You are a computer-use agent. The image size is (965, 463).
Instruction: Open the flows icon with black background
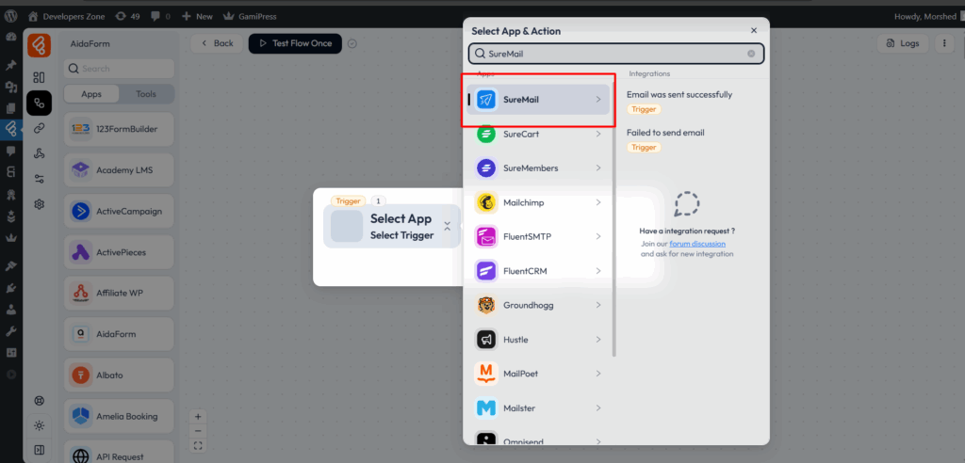click(x=40, y=103)
